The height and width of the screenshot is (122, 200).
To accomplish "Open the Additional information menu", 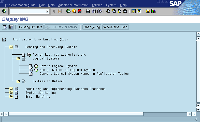I will 73,5.
